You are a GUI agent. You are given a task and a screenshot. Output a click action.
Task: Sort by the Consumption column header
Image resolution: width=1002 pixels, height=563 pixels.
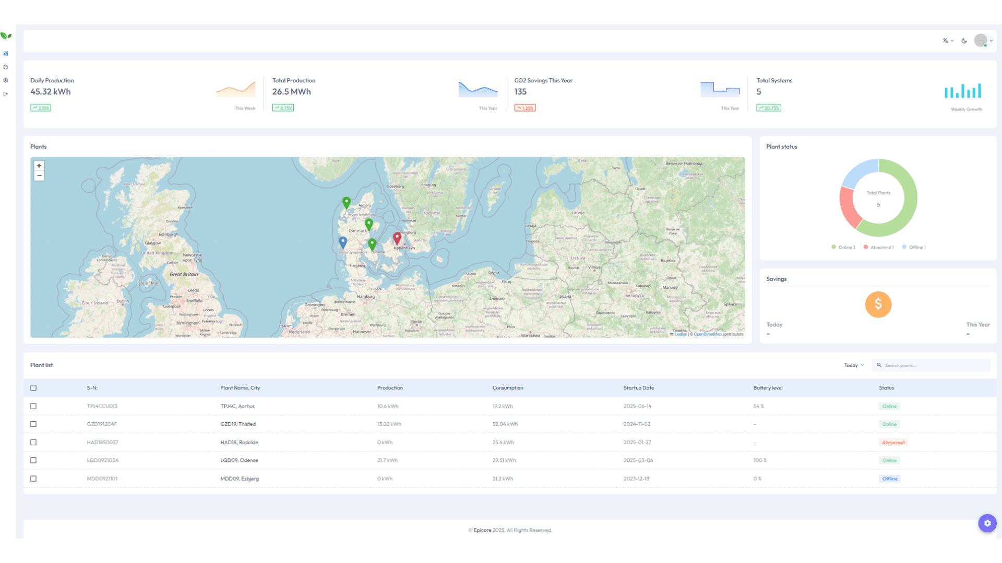(x=508, y=388)
